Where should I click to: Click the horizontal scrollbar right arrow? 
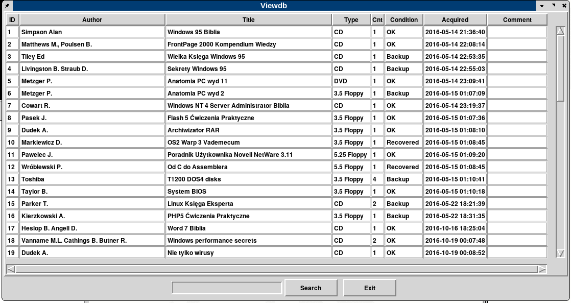(x=542, y=269)
